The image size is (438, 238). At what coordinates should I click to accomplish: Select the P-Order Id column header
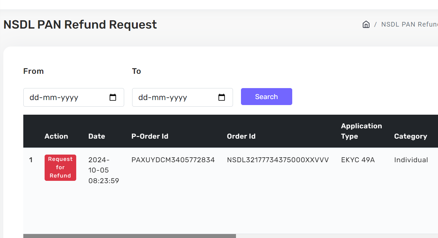[x=150, y=136]
